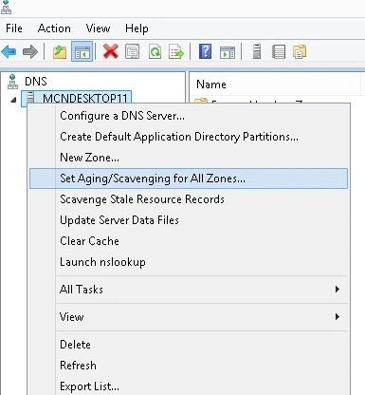365x395 pixels.
Task: Open Help via blue question mark icon
Action: click(205, 51)
